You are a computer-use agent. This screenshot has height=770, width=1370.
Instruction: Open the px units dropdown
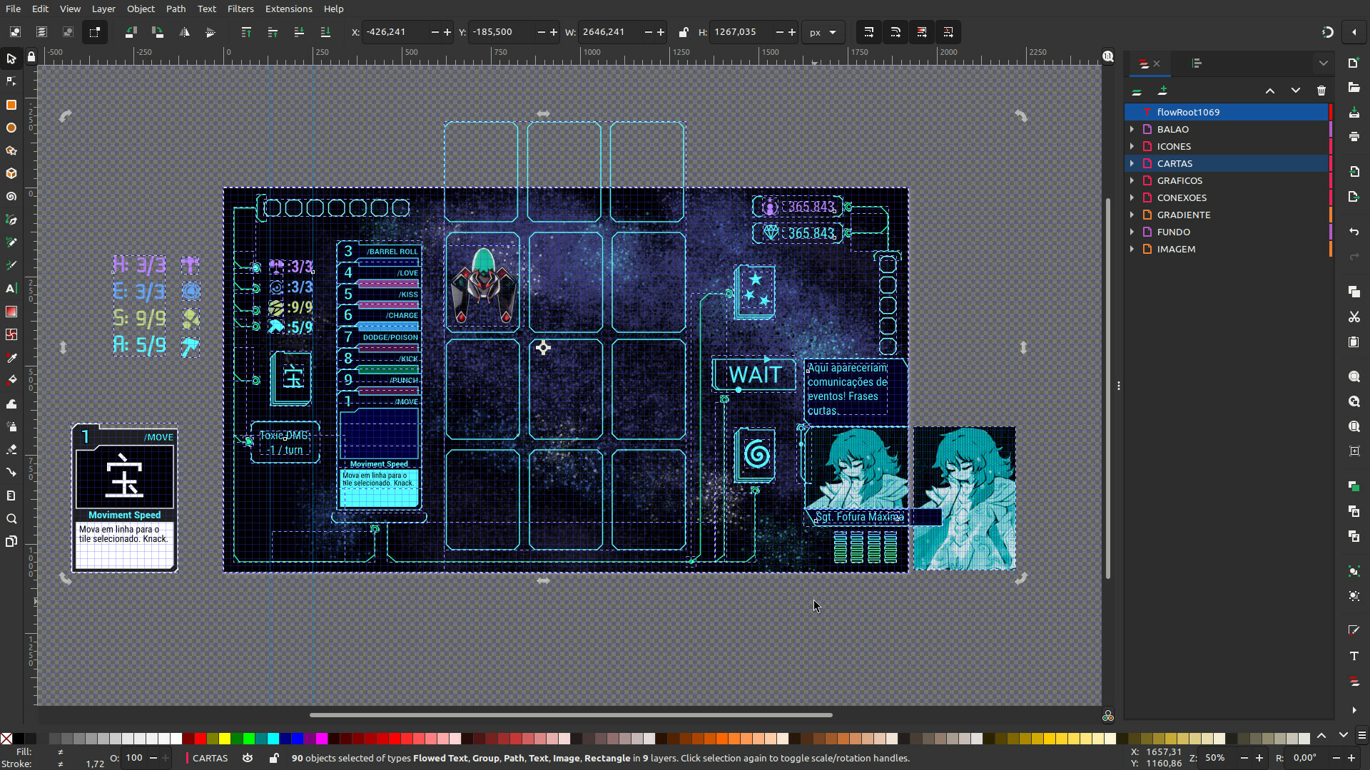tap(823, 32)
